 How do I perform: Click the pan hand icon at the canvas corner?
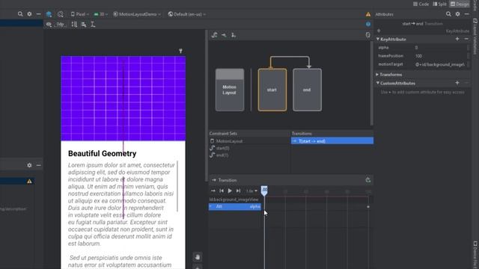coord(198,257)
